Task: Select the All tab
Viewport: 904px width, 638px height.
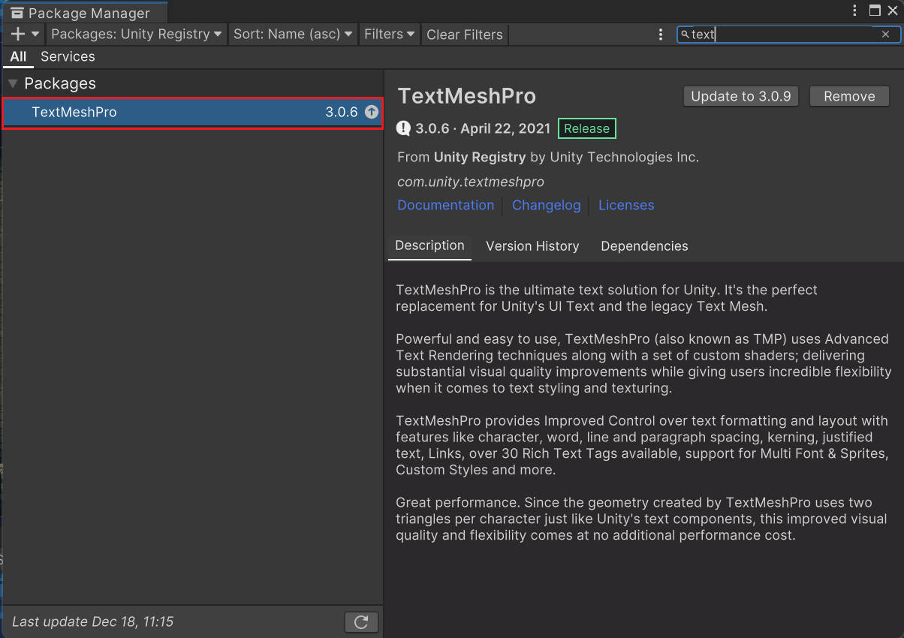Action: [18, 57]
